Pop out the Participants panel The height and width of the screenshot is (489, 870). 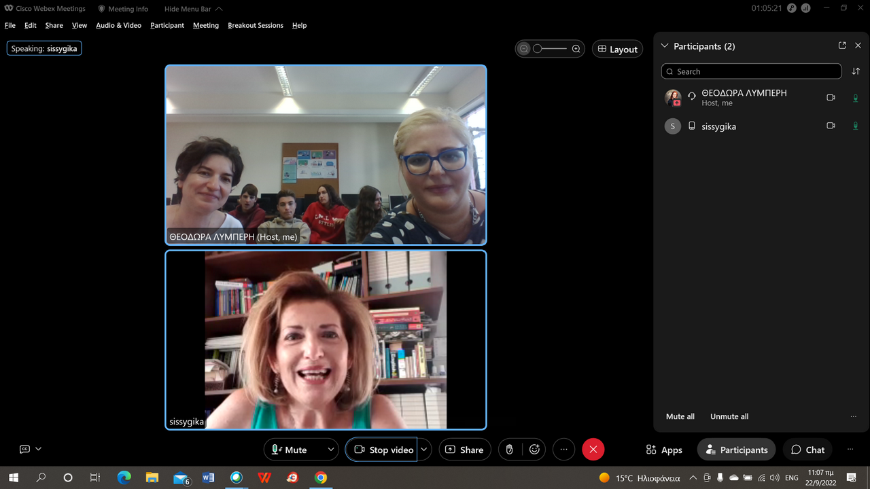click(842, 46)
